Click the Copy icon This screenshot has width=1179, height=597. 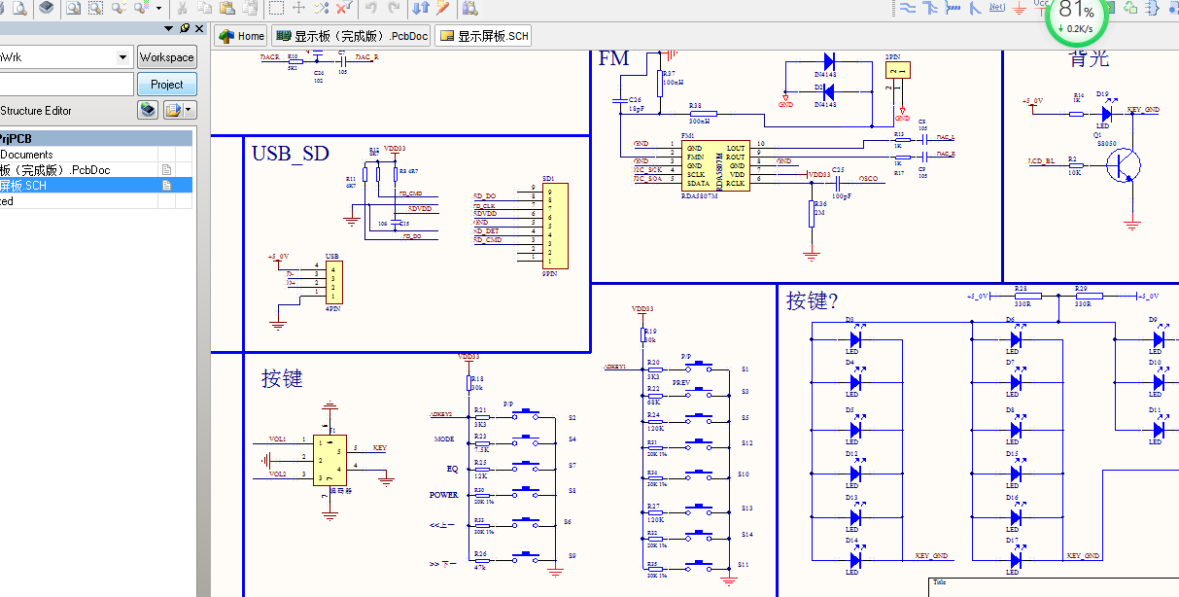tap(204, 8)
